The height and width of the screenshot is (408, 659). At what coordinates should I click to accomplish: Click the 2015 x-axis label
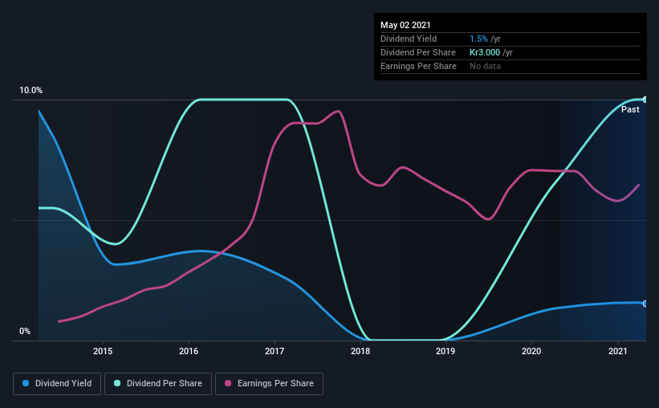pyautogui.click(x=103, y=351)
